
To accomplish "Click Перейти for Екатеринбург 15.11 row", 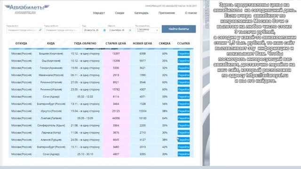I will point(184,147).
